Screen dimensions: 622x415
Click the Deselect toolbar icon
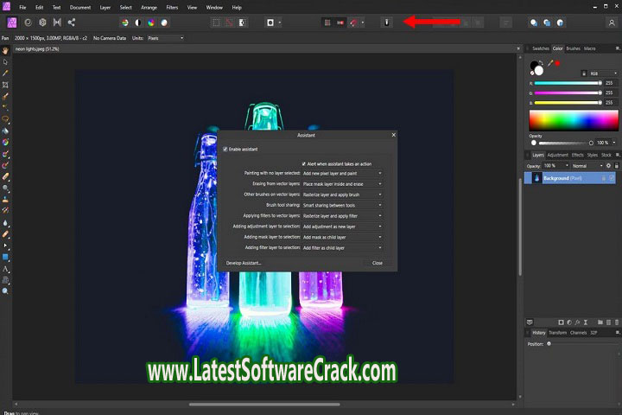click(229, 22)
